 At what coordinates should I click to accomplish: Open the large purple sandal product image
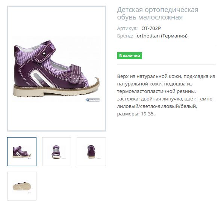(56, 69)
